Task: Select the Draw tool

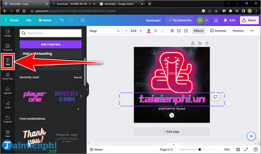Action: pos(8,105)
